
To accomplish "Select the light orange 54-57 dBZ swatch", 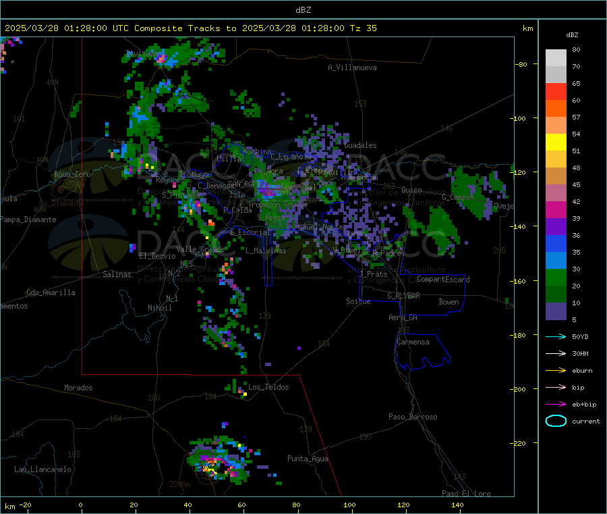I will pos(556,125).
